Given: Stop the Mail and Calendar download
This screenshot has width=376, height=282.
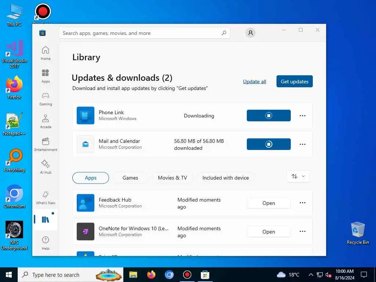Looking at the screenshot, I should click(x=268, y=144).
